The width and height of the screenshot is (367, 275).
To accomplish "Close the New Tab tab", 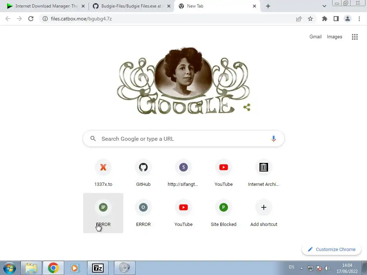I will coord(254,6).
